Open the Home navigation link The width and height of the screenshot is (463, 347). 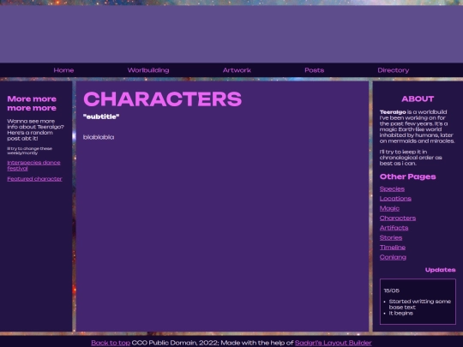point(63,70)
